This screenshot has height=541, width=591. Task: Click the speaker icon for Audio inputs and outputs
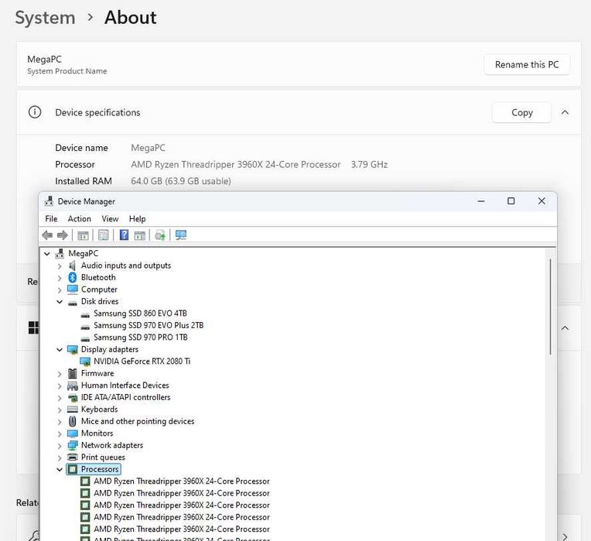73,265
